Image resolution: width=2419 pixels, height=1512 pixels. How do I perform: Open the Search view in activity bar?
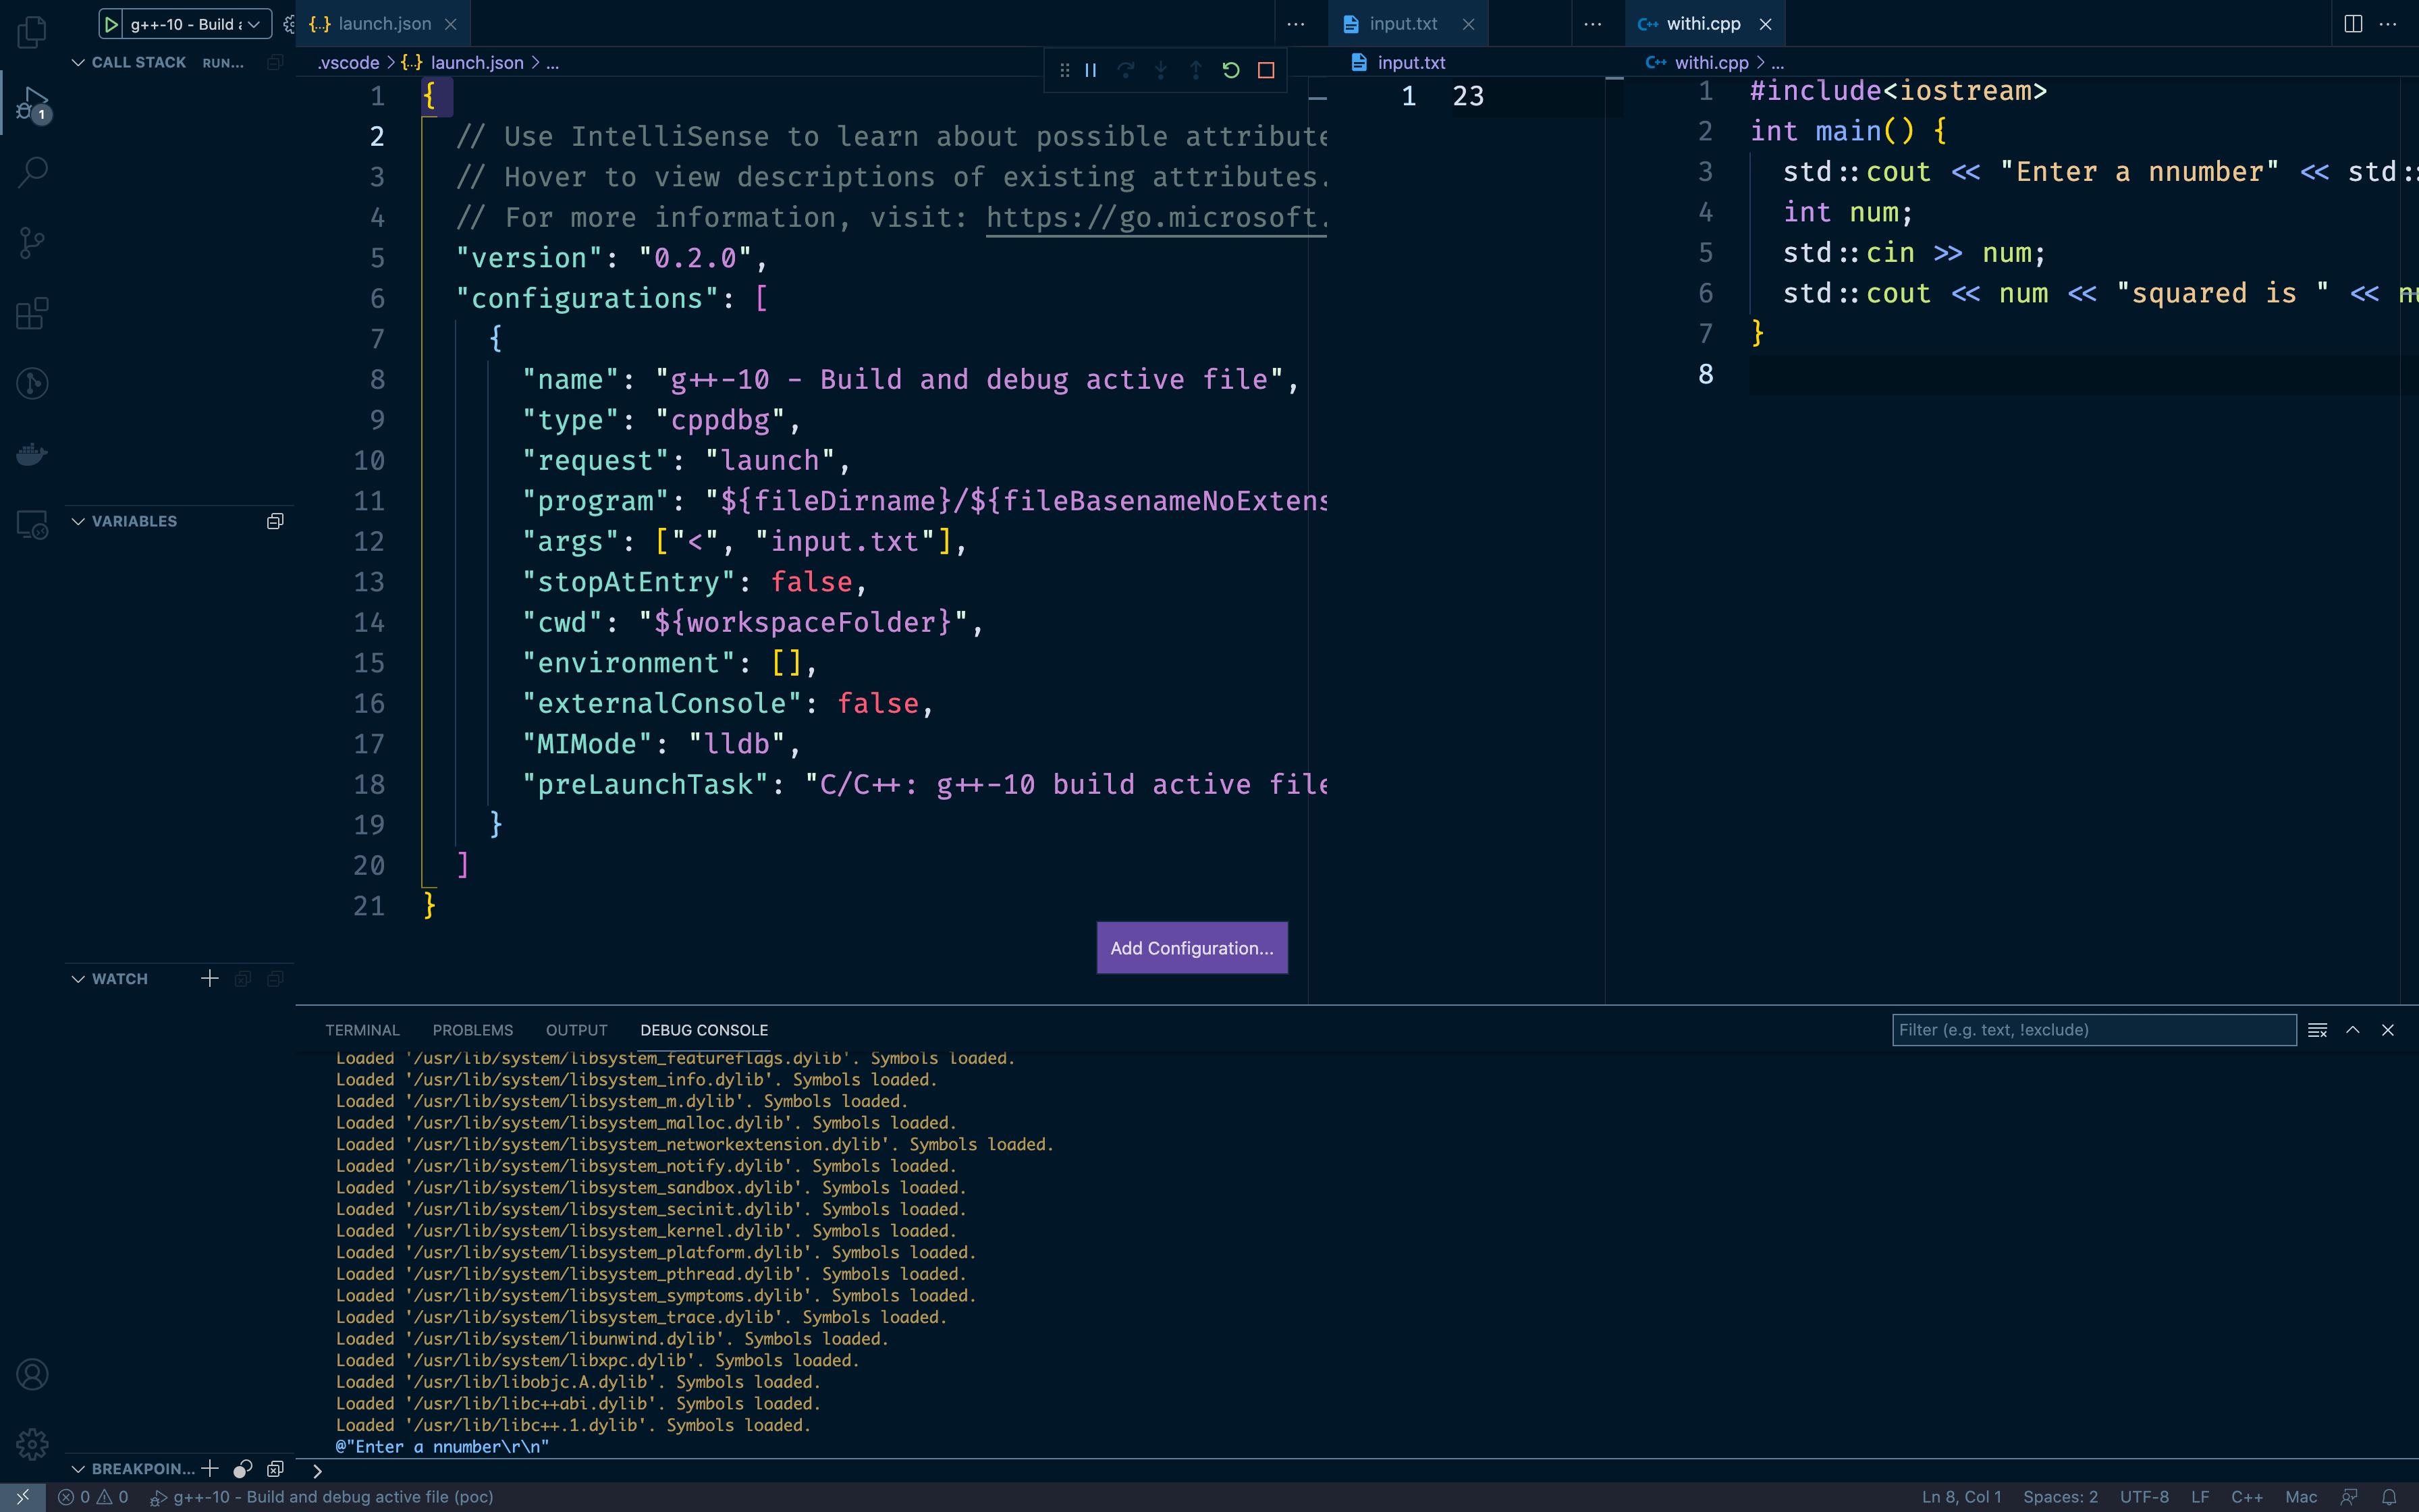tap(32, 172)
